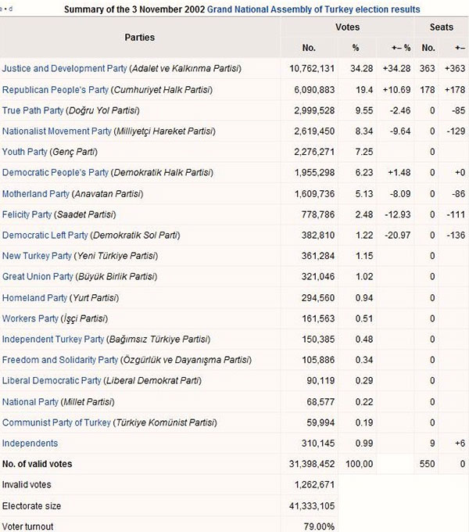This screenshot has height=532, width=469.
Task: Open Justice and Development Party link
Action: (x=64, y=69)
